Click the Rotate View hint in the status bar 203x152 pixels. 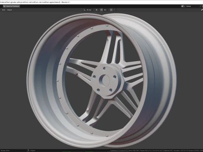5,151
